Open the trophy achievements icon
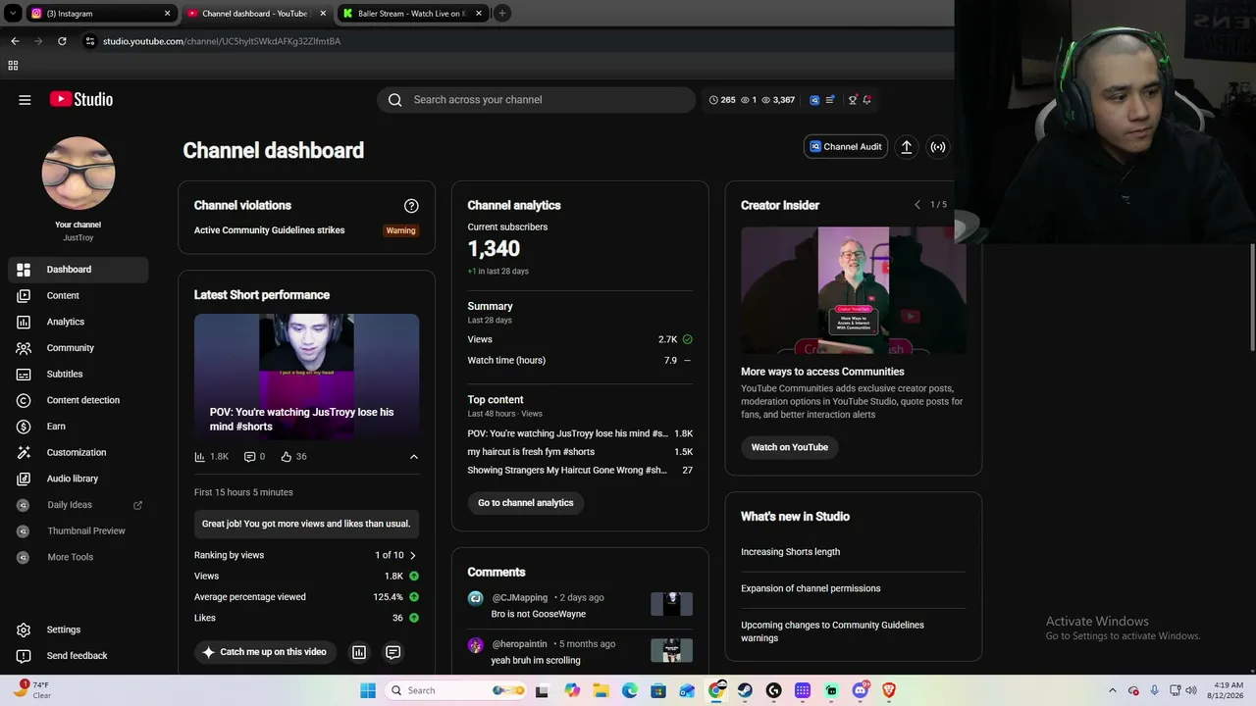The width and height of the screenshot is (1256, 706). pyautogui.click(x=853, y=99)
